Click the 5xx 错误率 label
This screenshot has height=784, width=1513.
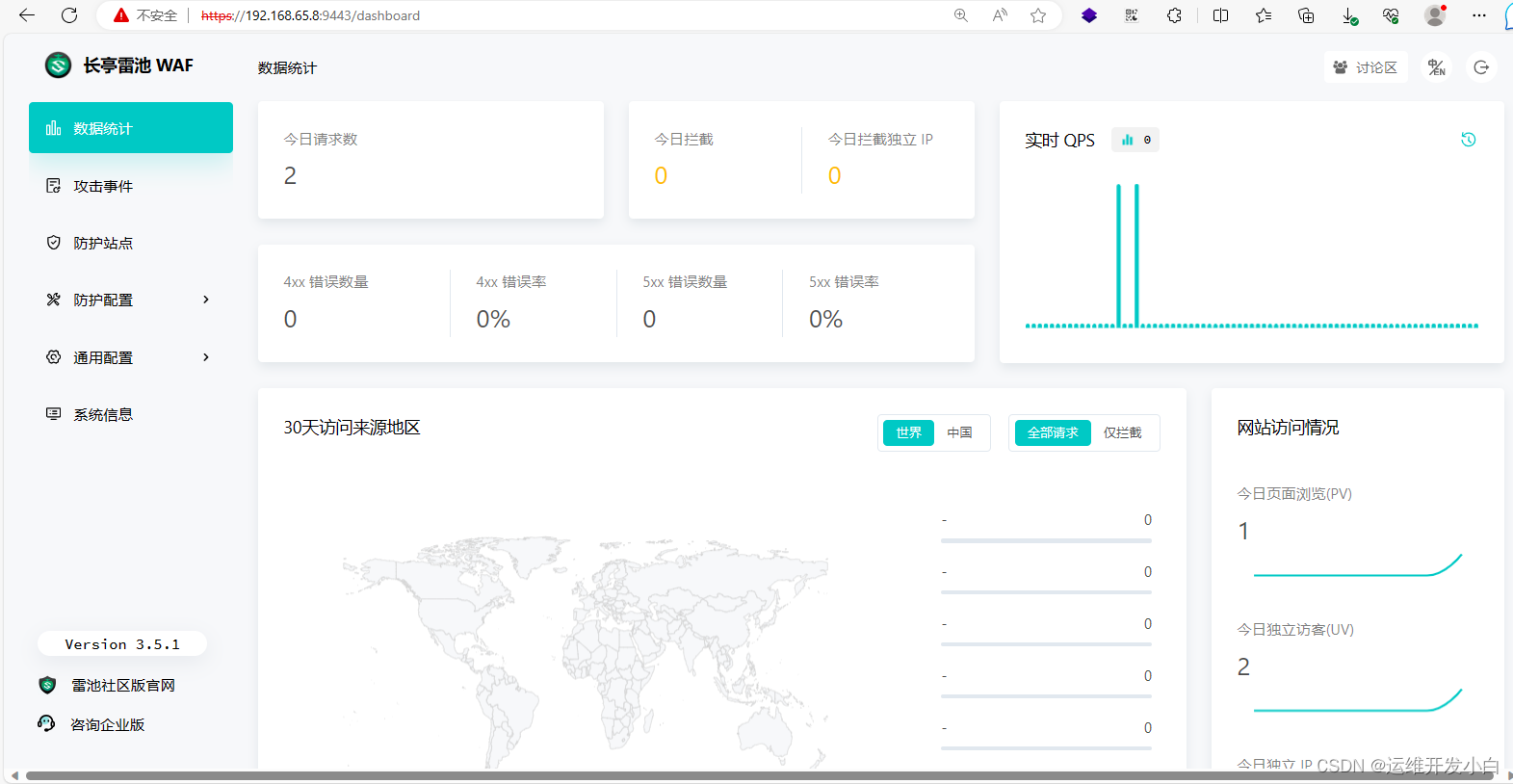pyautogui.click(x=844, y=282)
